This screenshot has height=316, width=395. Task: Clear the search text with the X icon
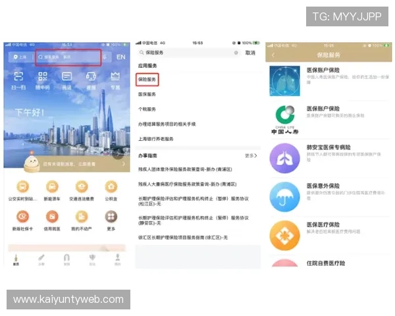click(236, 53)
